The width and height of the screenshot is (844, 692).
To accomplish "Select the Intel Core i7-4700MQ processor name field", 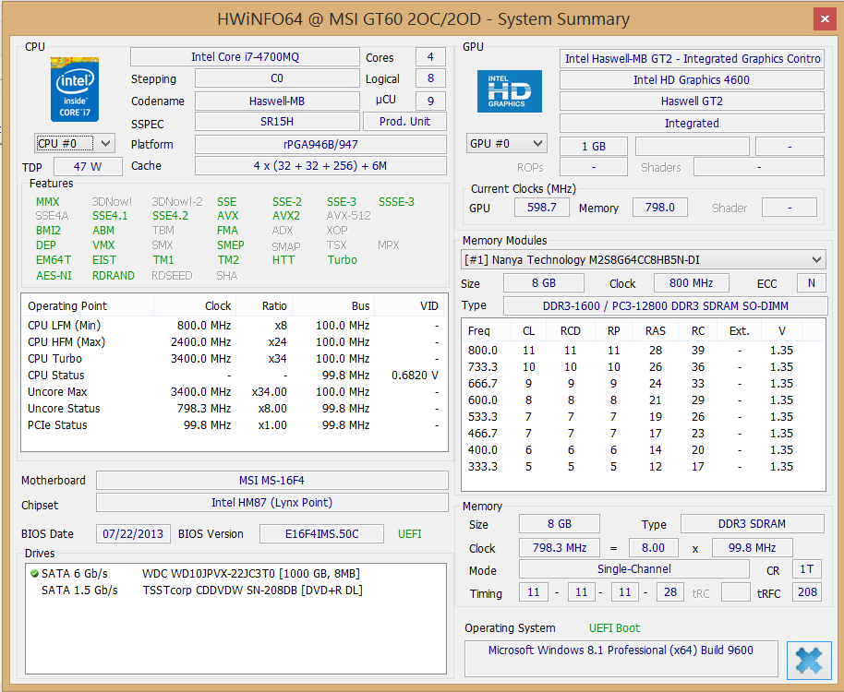I will (245, 57).
